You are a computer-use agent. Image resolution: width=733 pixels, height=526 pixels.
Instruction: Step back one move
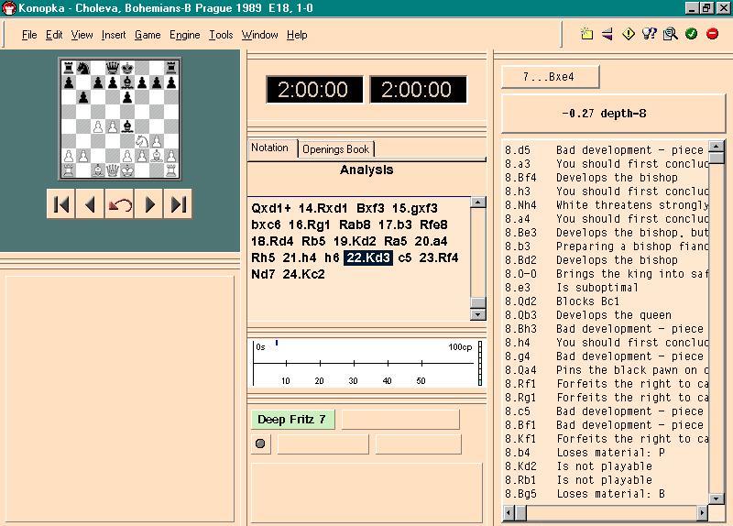tap(90, 204)
